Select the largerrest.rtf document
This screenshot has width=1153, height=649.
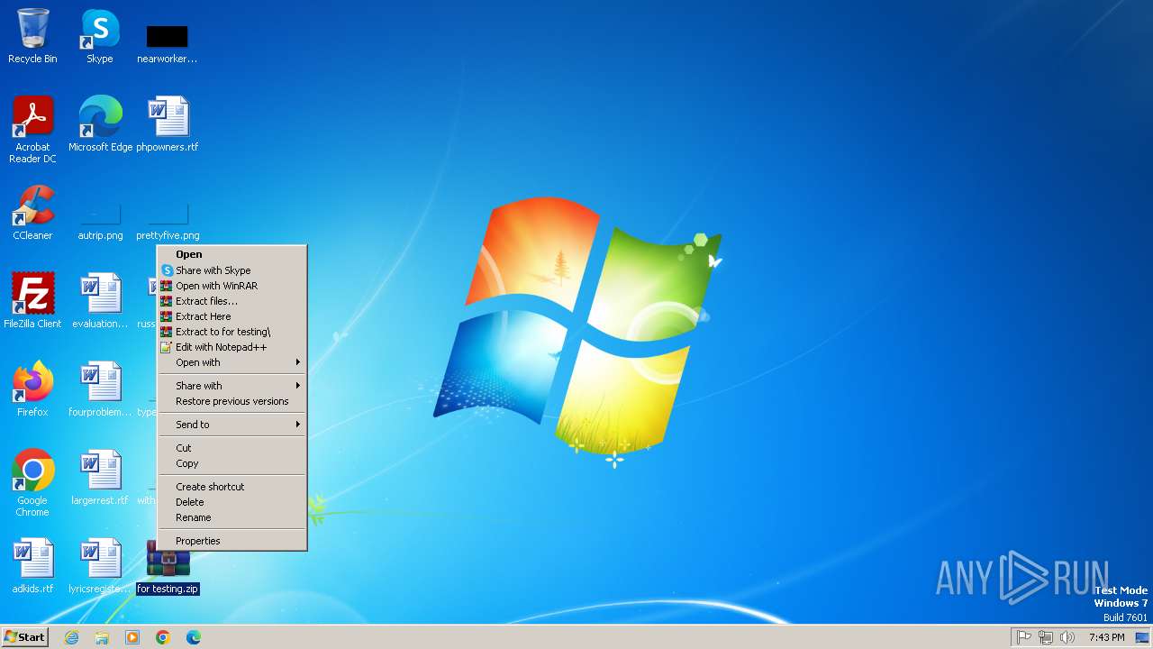(100, 477)
